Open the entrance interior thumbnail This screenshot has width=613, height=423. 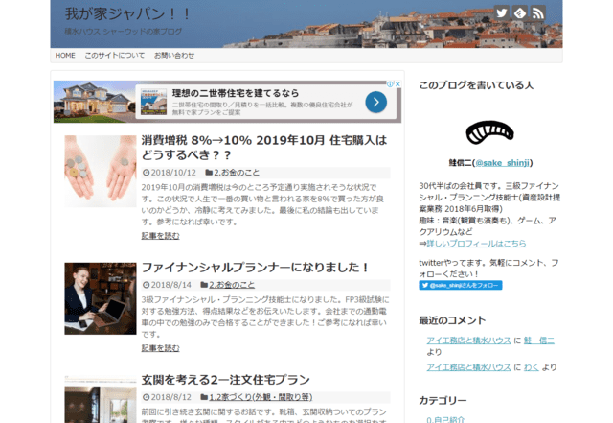101,399
